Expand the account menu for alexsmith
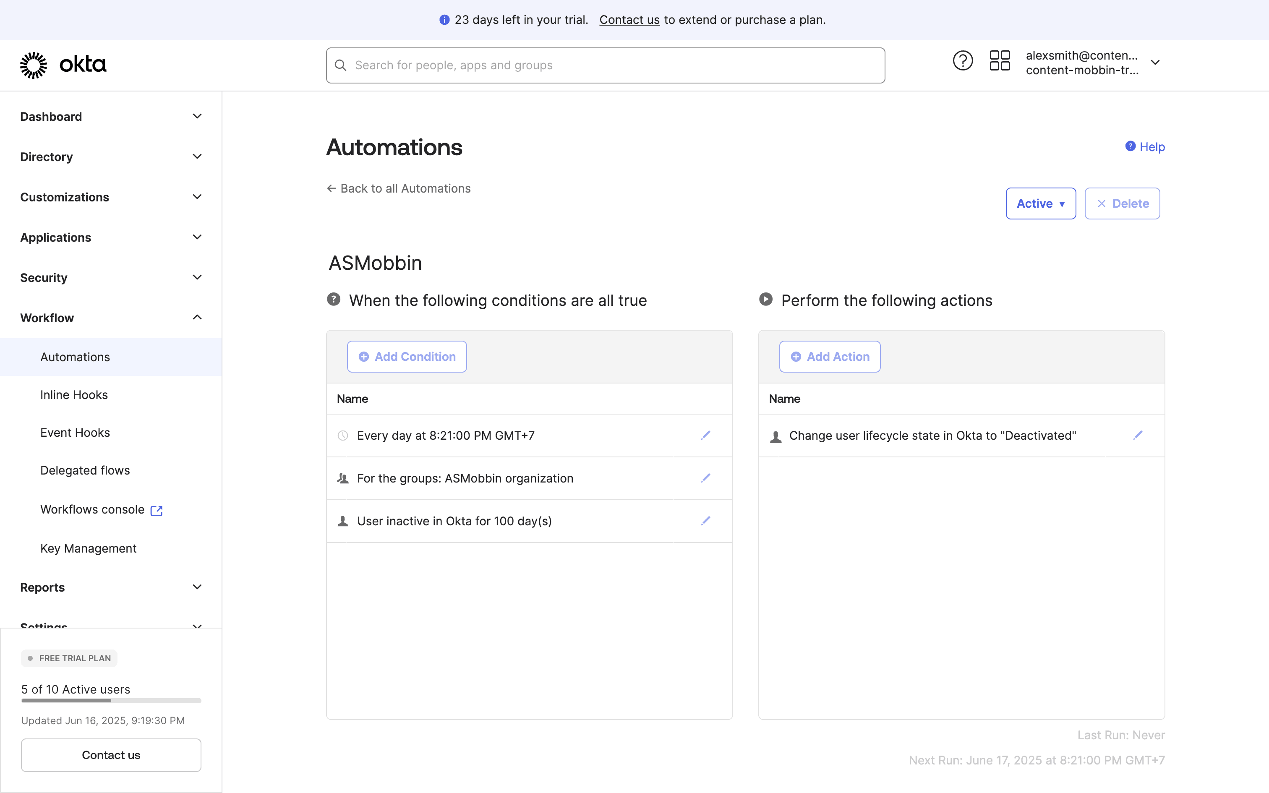 pos(1155,63)
